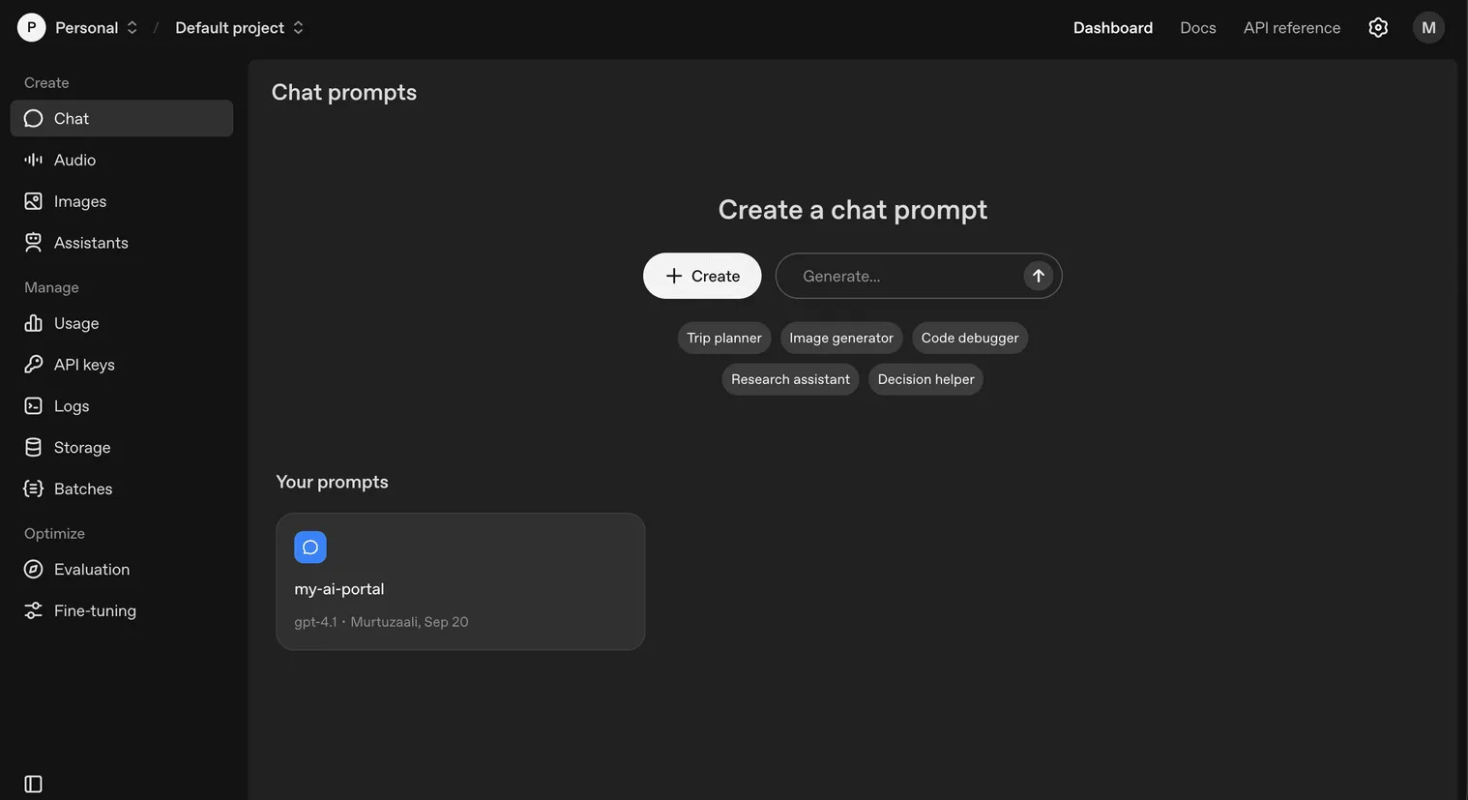
Task: Click into the Generate text field
Action: tap(899, 276)
